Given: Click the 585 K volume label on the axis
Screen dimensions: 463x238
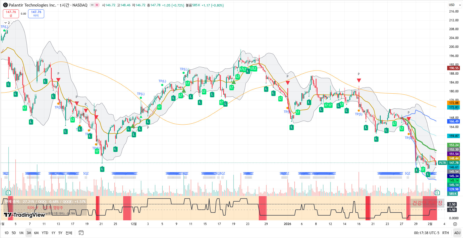Looking at the screenshot, I should point(453,194).
